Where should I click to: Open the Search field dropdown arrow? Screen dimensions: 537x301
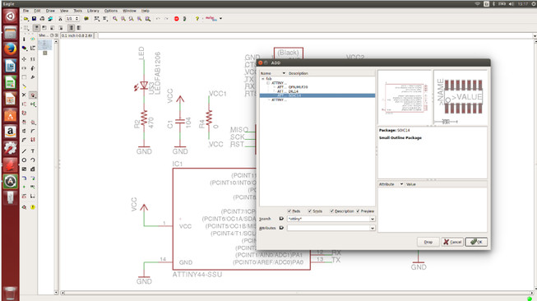tap(373, 219)
